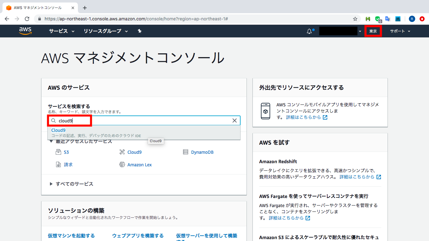The height and width of the screenshot is (241, 429).
Task: Open the R profile avatar
Action: 412,19
